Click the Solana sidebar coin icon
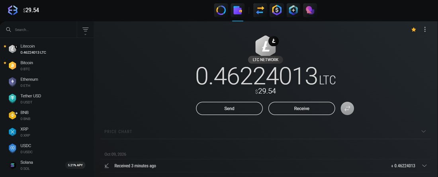The height and width of the screenshot is (177, 438). coord(12,165)
